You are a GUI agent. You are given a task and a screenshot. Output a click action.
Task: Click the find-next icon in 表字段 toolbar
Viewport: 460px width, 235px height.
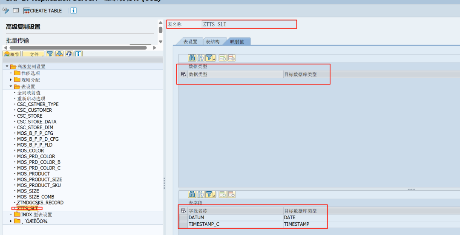[x=201, y=194]
